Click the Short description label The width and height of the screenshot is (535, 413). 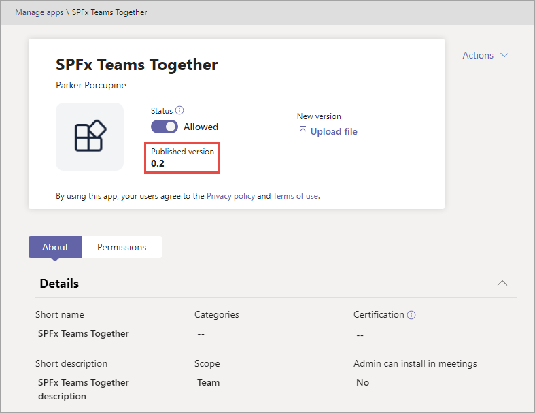(71, 363)
